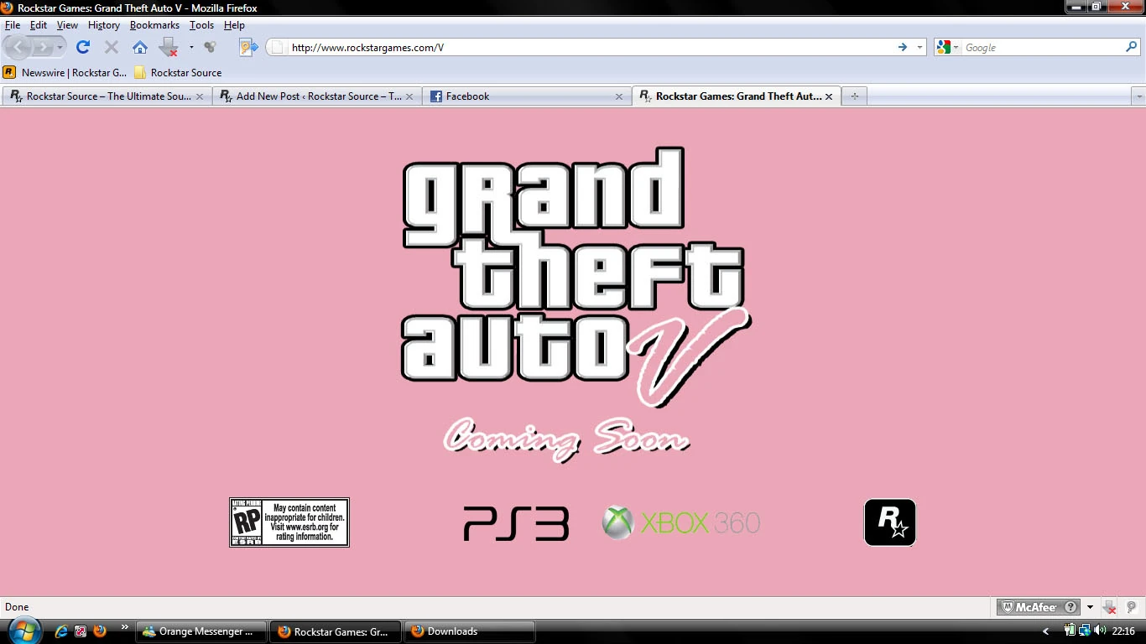Expand the Quick Launch overflow chevron

(125, 627)
